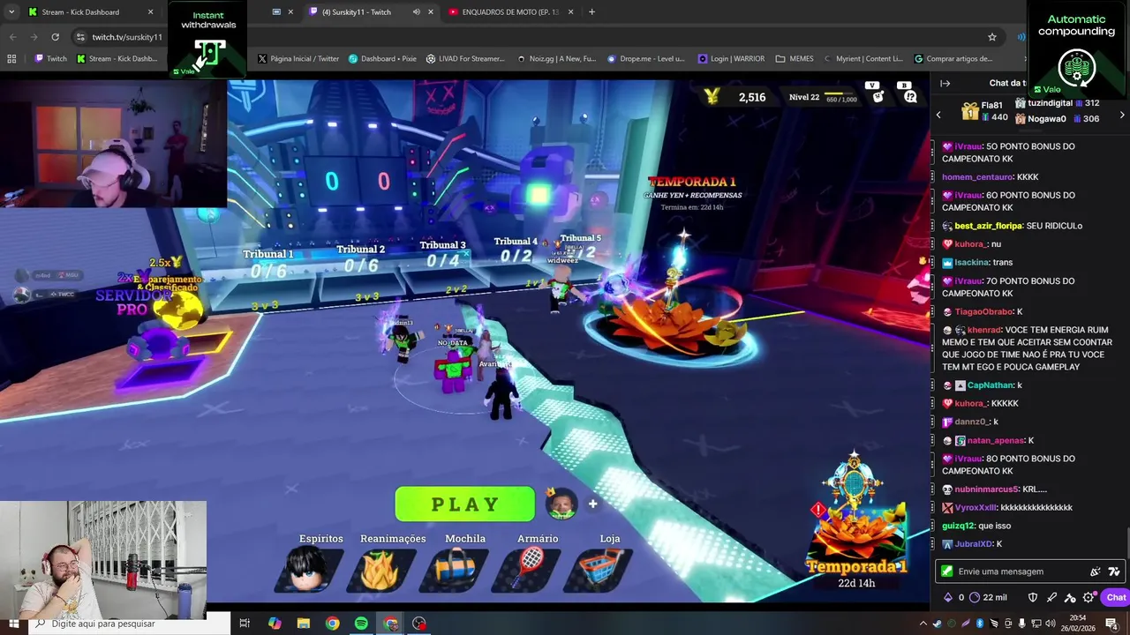
Task: Bookmark this page with star icon
Action: point(991,37)
